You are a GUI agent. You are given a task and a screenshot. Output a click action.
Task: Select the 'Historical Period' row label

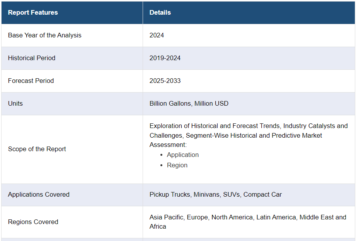(32, 58)
